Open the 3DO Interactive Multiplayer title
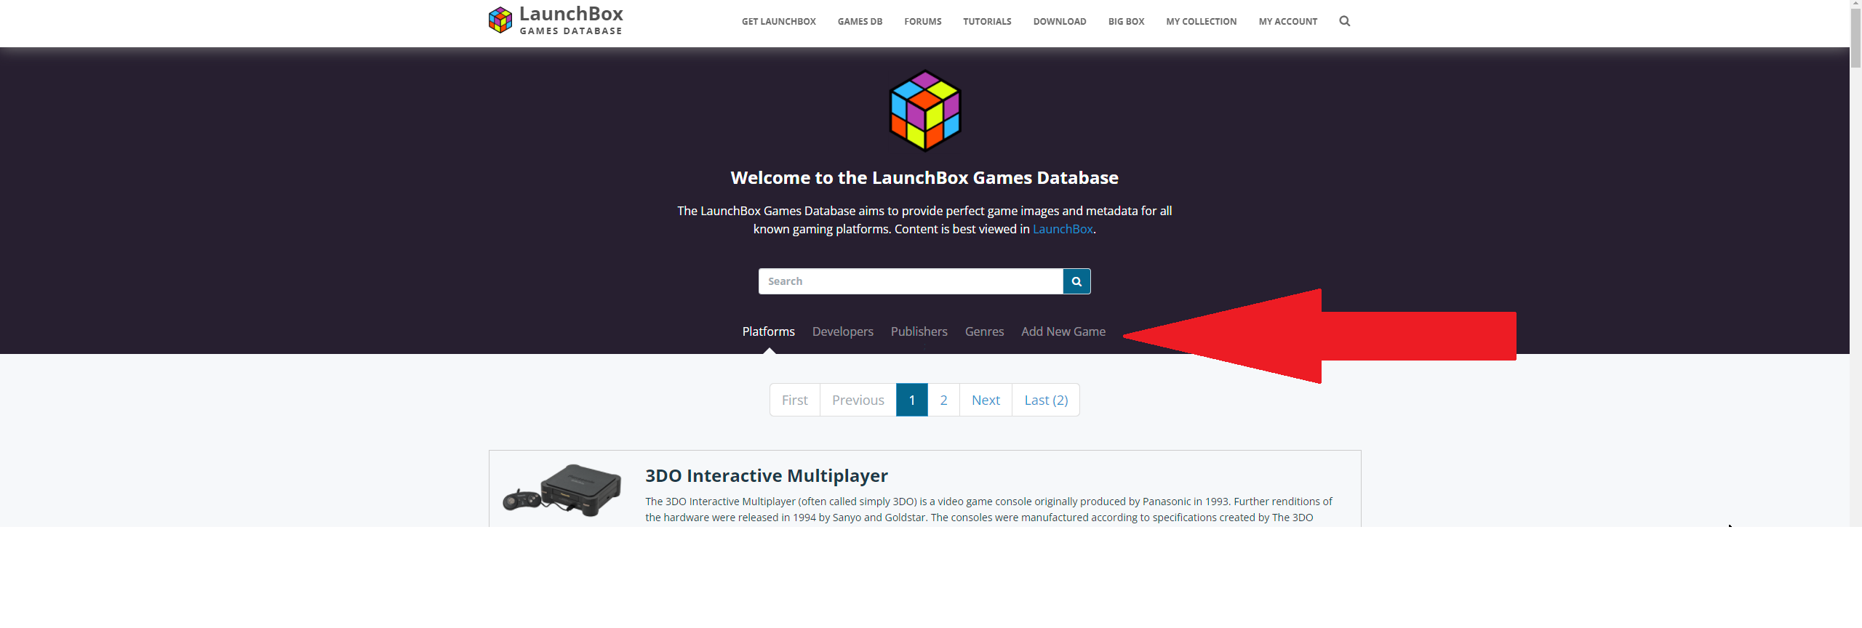This screenshot has height=628, width=1862. pyautogui.click(x=766, y=475)
